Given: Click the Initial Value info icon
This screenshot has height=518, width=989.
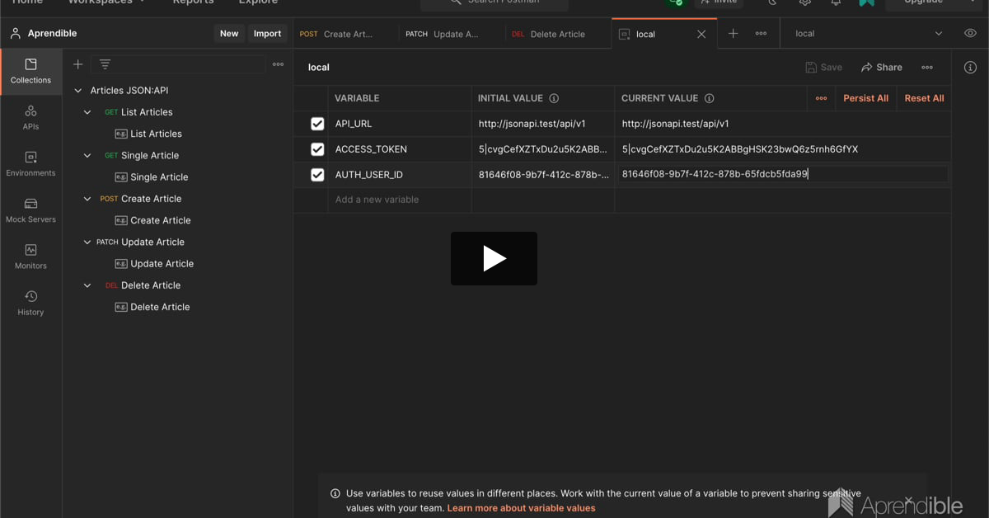Looking at the screenshot, I should click(554, 98).
